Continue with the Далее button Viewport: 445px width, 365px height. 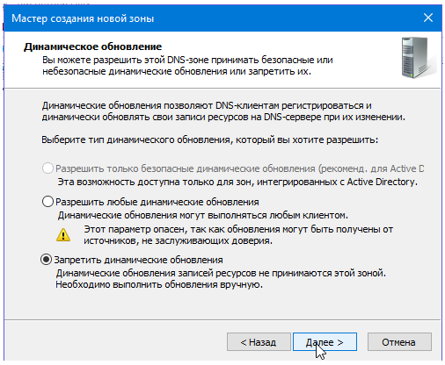pos(325,342)
